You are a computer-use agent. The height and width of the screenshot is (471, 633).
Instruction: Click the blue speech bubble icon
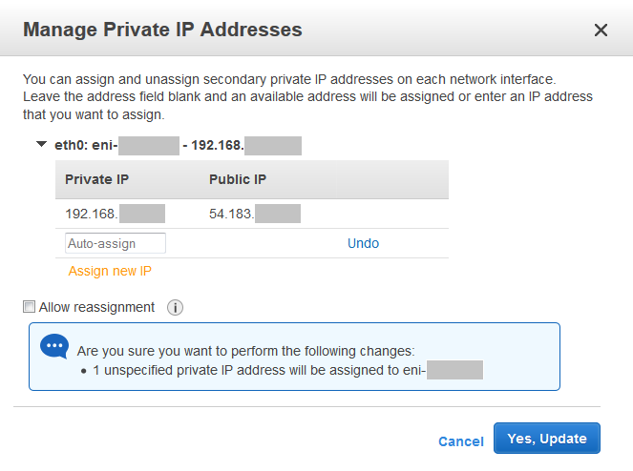[x=54, y=345]
